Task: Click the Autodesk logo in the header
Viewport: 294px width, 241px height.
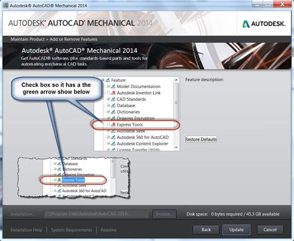Action: 264,24
